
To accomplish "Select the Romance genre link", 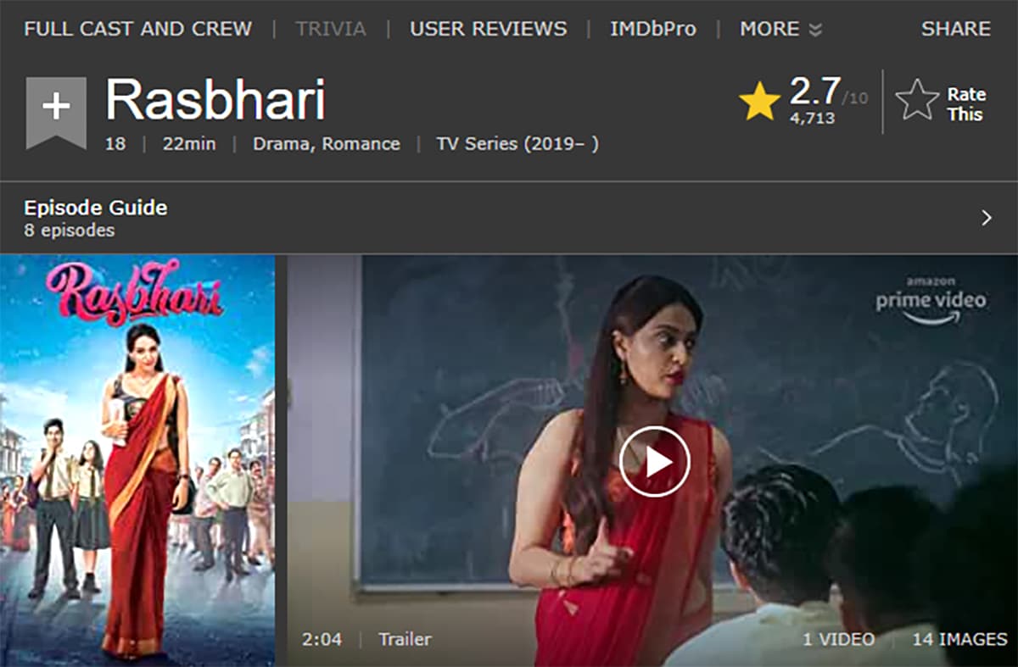I will [x=361, y=144].
